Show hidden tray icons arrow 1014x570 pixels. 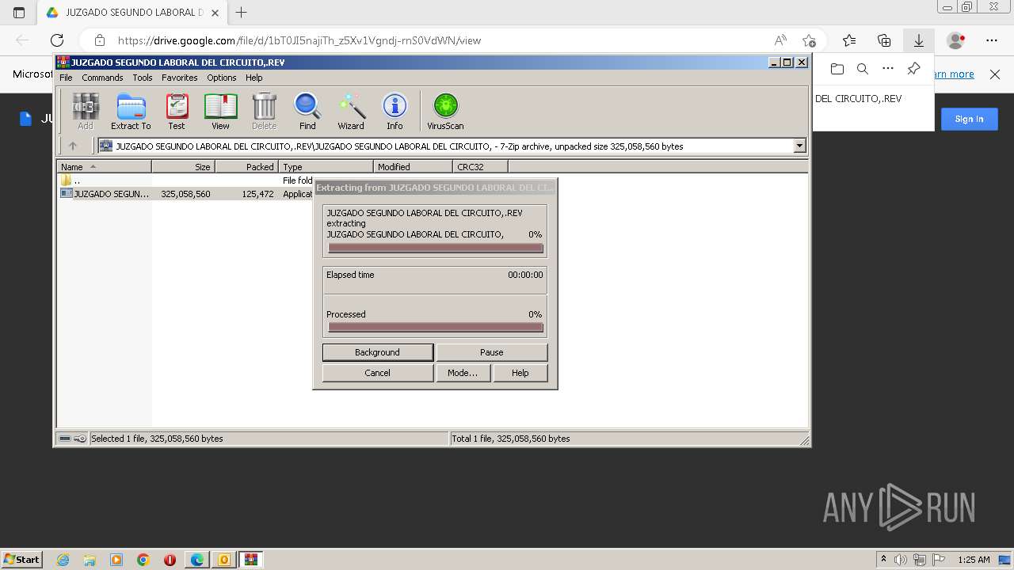click(883, 559)
